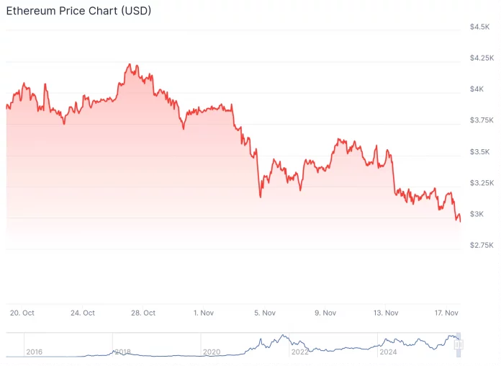This screenshot has height=366, width=501.
Task: Select the 2022 marker in the navigator
Action: 299,352
